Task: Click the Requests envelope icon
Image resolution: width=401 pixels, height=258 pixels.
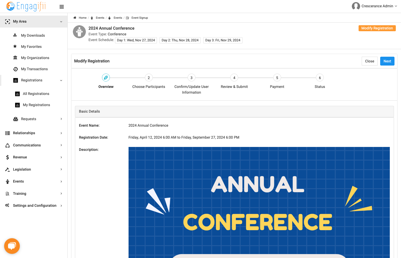Action: coord(16,119)
